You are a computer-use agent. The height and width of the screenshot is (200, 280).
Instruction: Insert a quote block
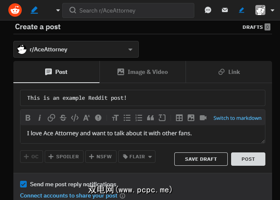pos(150,118)
